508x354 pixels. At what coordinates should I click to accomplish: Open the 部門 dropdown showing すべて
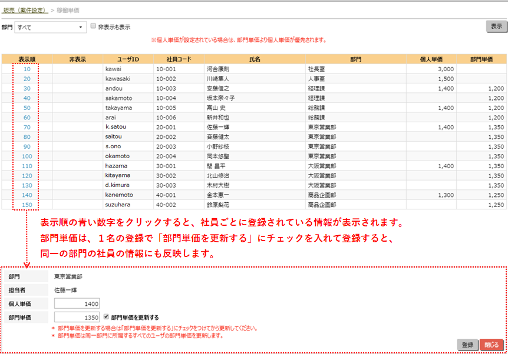click(51, 27)
